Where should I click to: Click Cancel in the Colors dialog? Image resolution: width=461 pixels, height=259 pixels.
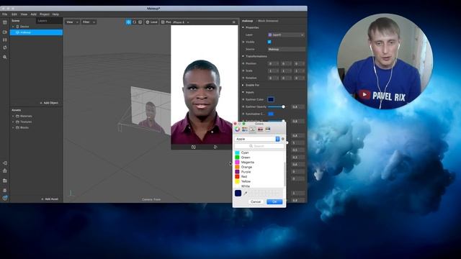pyautogui.click(x=256, y=201)
